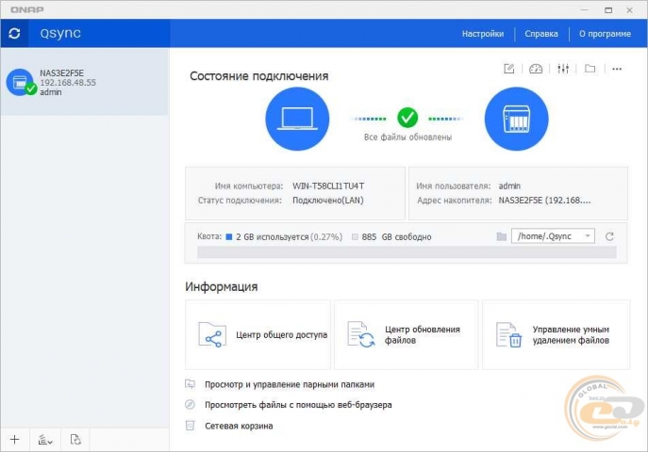Image resolution: width=648 pixels, height=452 pixels.
Task: Click share folder icon in first card
Action: point(212,335)
